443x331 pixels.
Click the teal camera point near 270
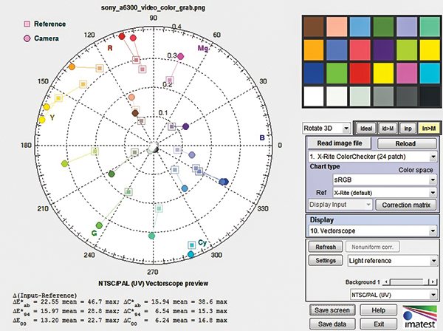(x=151, y=236)
